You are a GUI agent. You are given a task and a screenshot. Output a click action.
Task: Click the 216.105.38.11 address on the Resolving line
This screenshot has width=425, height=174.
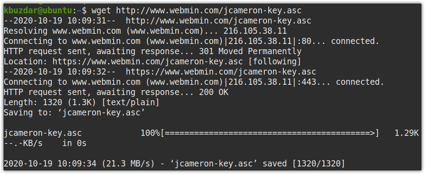[x=255, y=31]
